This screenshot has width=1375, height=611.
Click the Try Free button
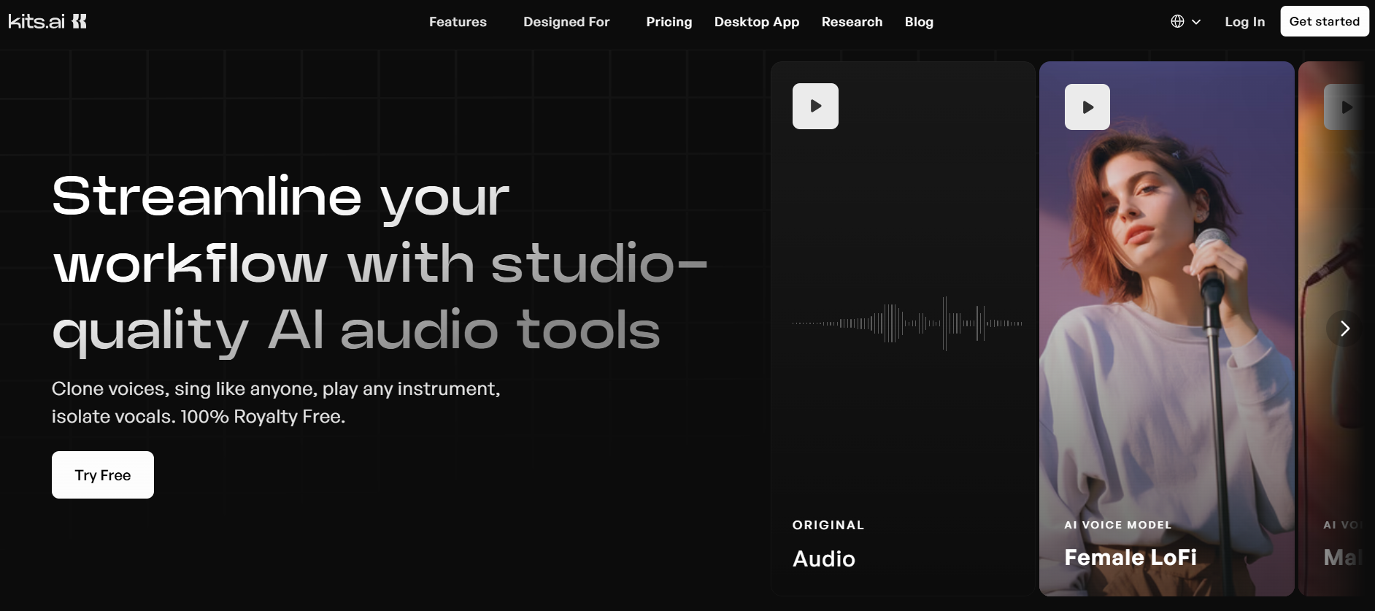click(x=103, y=474)
